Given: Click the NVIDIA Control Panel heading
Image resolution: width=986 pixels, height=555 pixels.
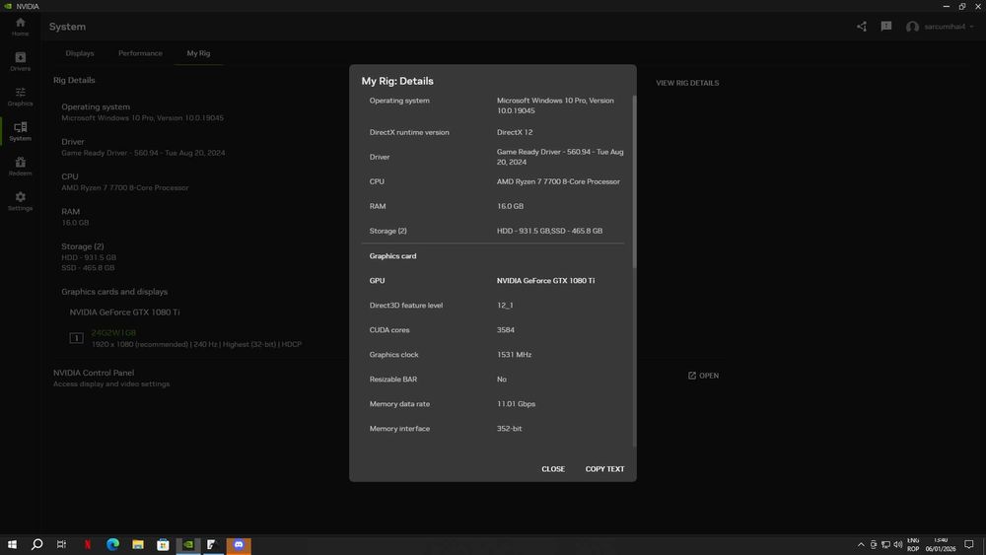Looking at the screenshot, I should (x=94, y=373).
